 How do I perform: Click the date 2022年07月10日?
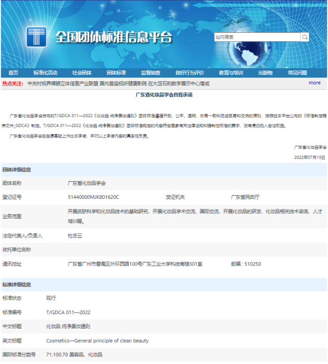coord(310,157)
